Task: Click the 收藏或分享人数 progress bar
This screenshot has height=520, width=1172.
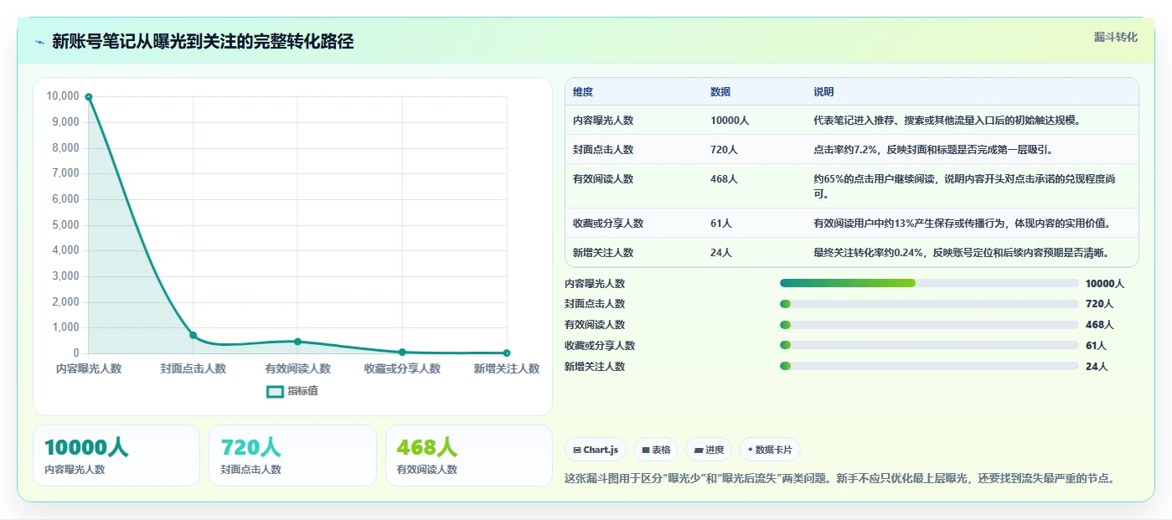Action: tap(929, 345)
